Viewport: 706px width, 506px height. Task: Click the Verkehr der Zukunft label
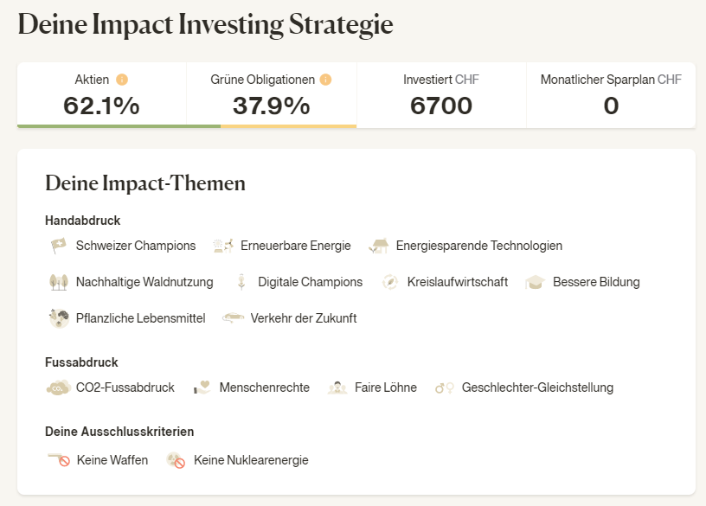point(304,318)
